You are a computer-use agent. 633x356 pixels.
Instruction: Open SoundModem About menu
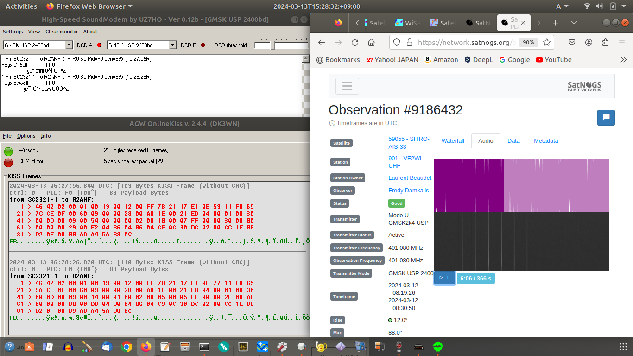coord(90,32)
